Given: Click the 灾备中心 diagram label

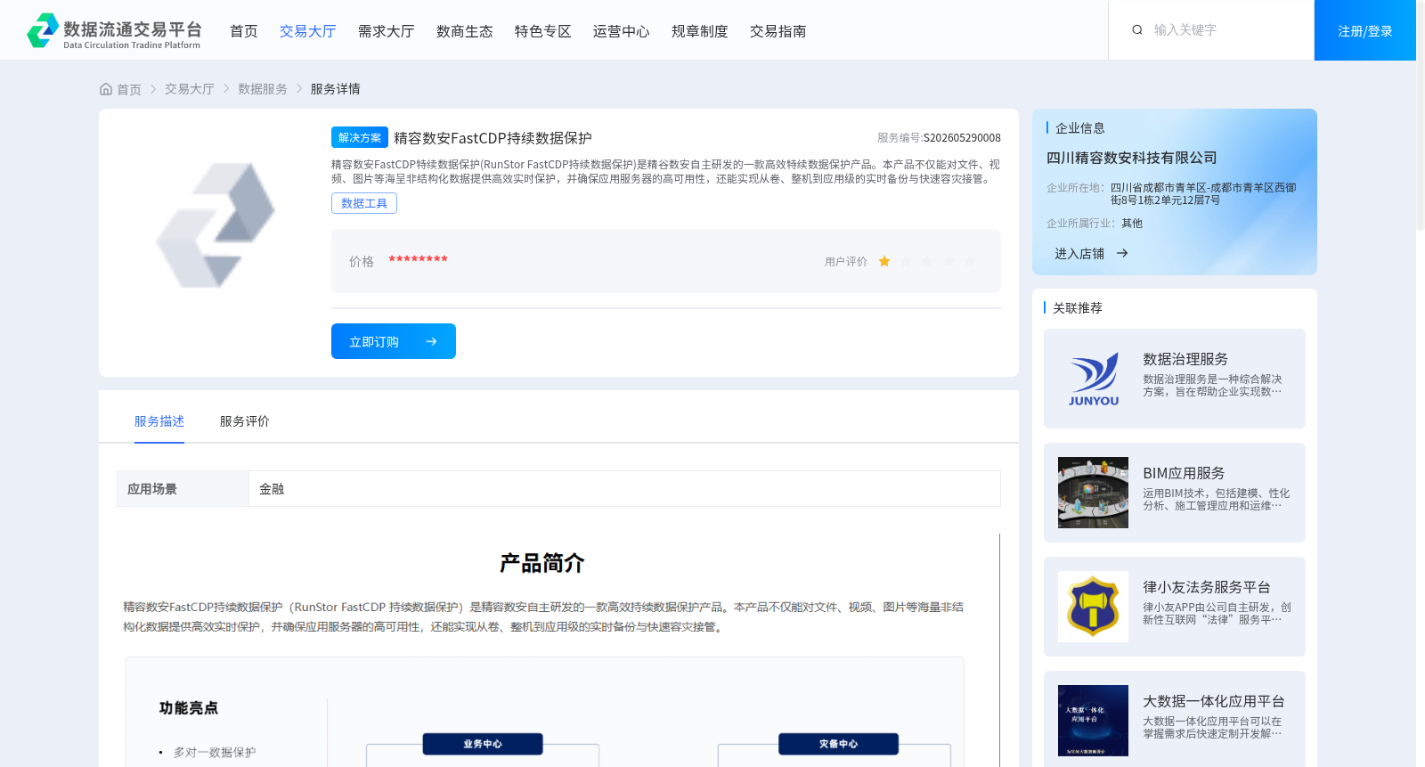Looking at the screenshot, I should 838,744.
